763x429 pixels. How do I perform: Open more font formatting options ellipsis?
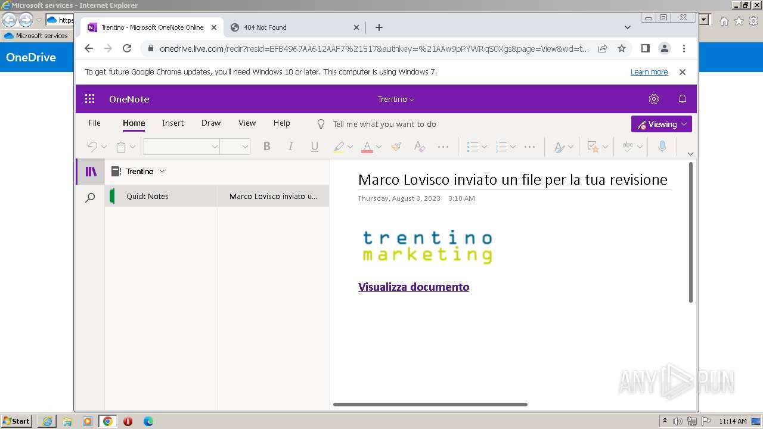(x=443, y=147)
